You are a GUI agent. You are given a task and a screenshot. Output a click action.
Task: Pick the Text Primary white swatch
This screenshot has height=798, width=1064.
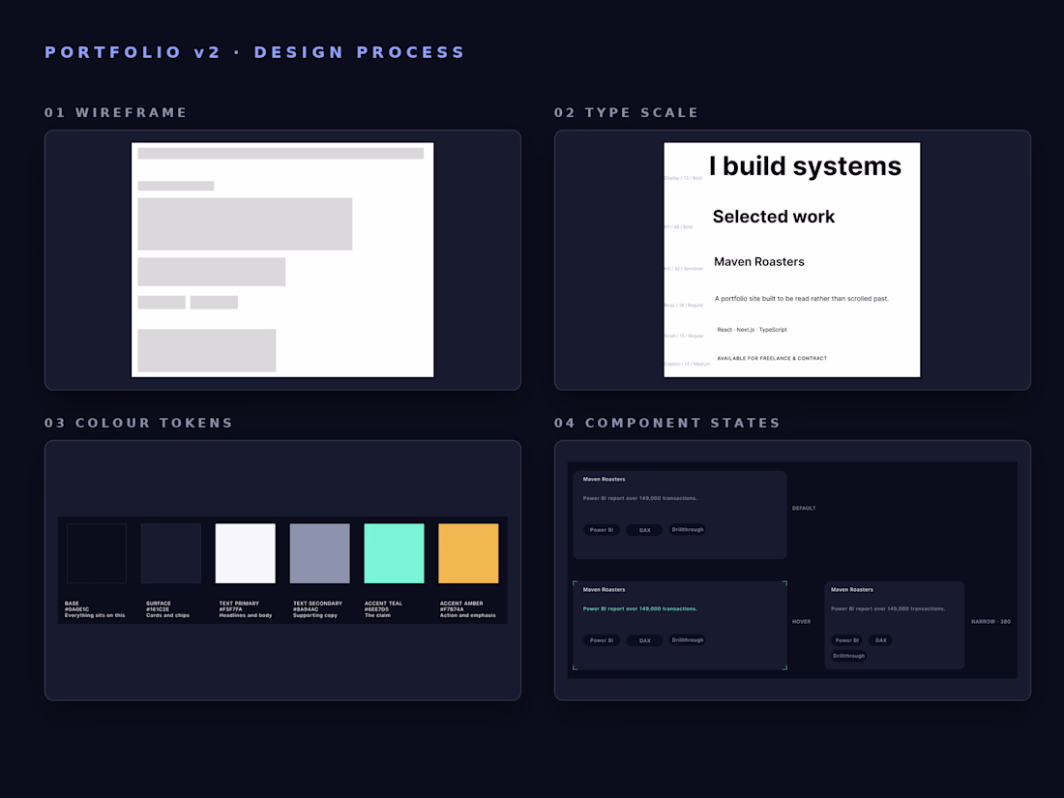point(246,553)
